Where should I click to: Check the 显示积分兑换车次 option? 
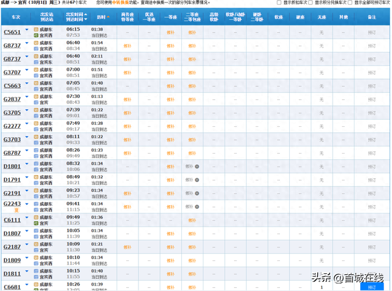pyautogui.click(x=311, y=2)
